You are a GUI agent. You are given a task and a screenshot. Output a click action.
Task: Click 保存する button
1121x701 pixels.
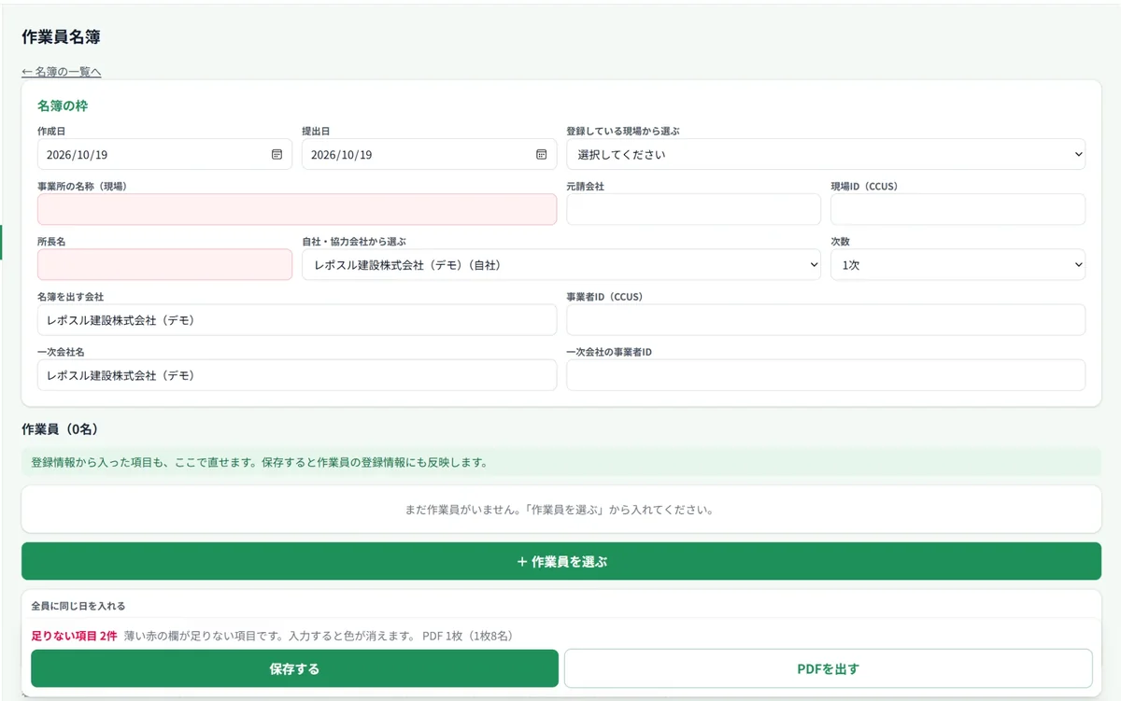(294, 668)
